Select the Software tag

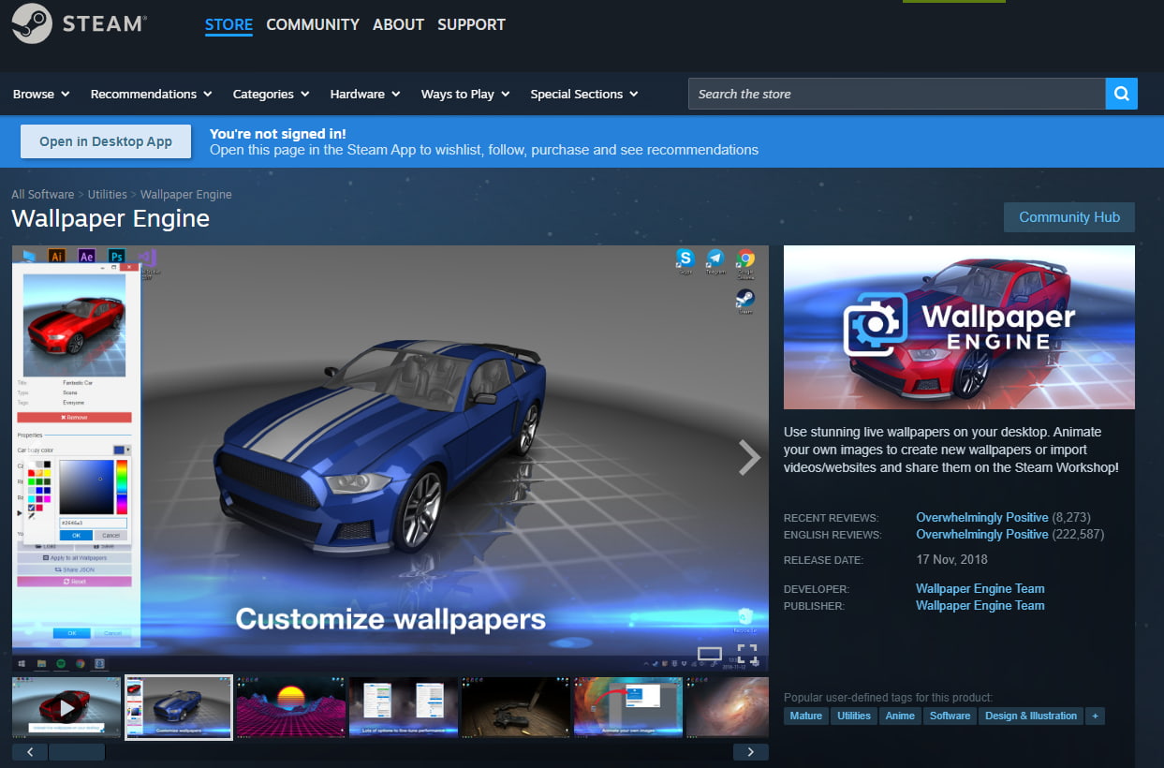[x=950, y=716]
